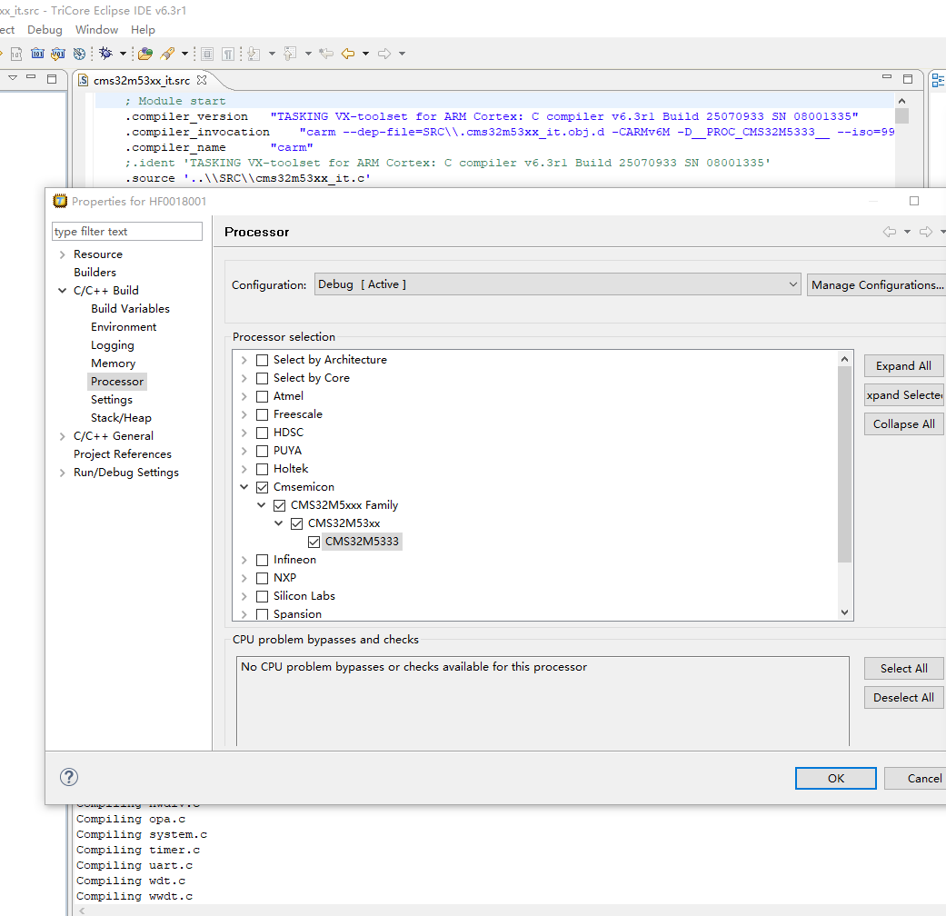Click the processor list scrollbar thumb
This screenshot has width=946, height=916.
tap(844, 463)
